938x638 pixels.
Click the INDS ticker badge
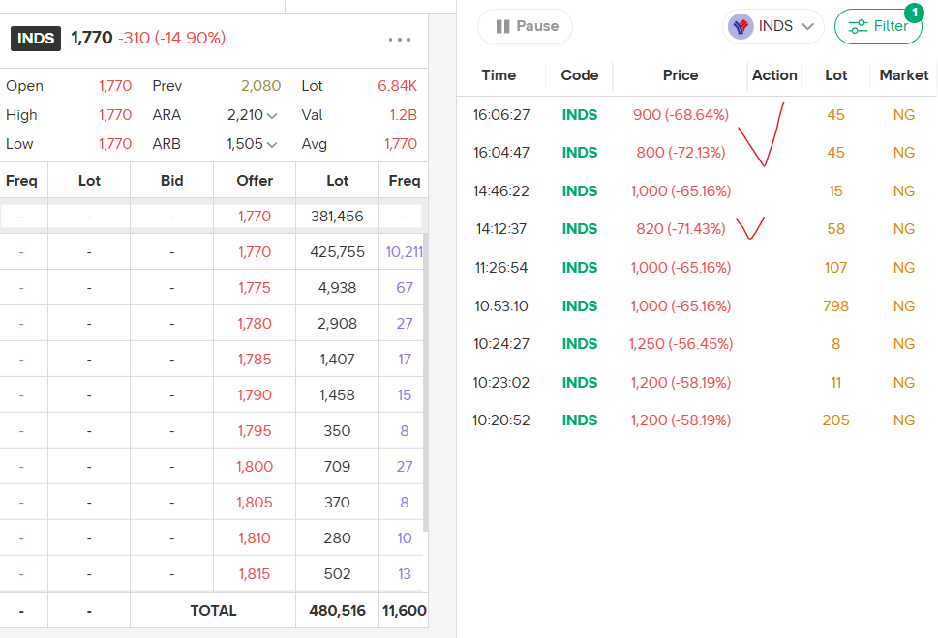pos(36,39)
